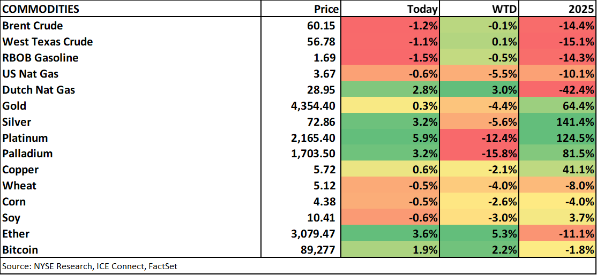This screenshot has height=275, width=597.
Task: Click the Dutch Nat Gas -42.4% cell
Action: point(557,90)
